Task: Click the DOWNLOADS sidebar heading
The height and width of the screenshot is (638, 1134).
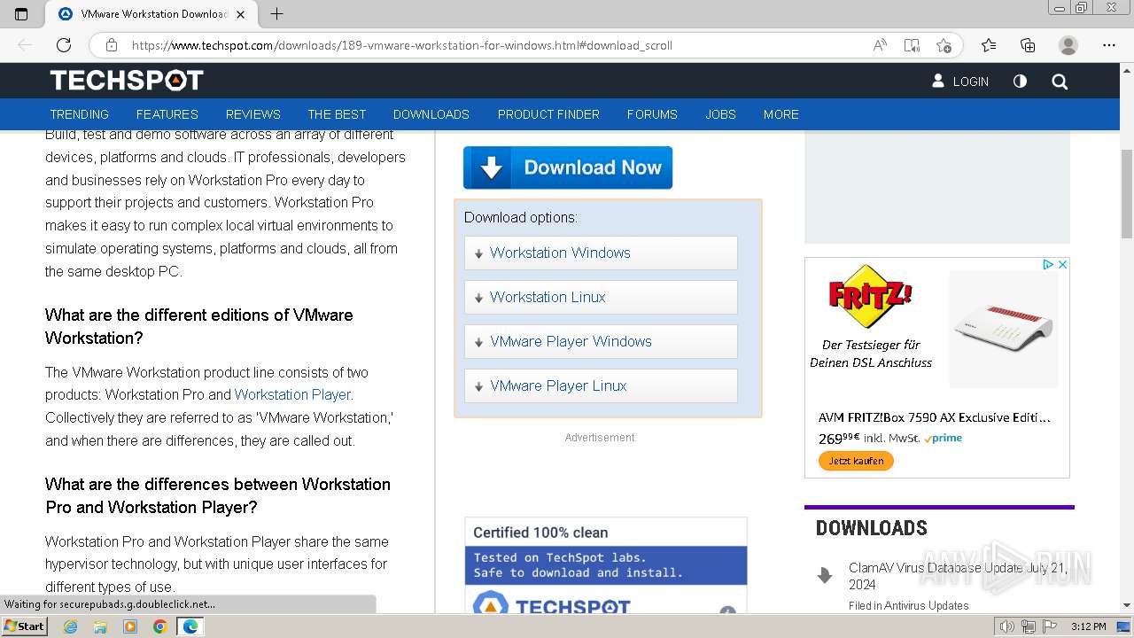Action: tap(872, 528)
